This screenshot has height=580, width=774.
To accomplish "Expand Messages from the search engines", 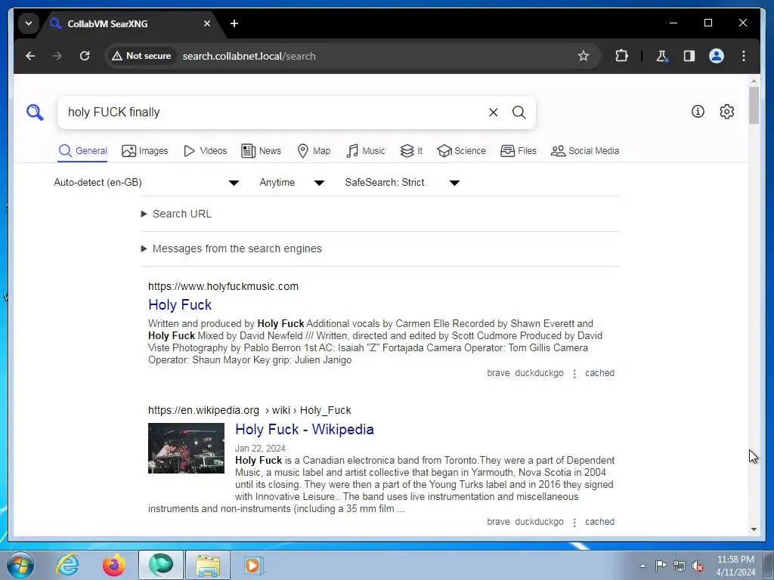I will [x=231, y=248].
